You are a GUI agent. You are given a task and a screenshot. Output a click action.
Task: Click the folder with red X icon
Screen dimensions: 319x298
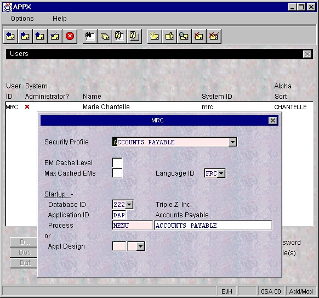click(199, 36)
